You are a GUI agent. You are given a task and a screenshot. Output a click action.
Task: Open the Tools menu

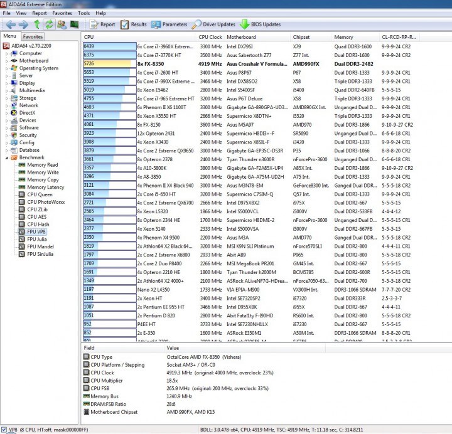(x=84, y=13)
